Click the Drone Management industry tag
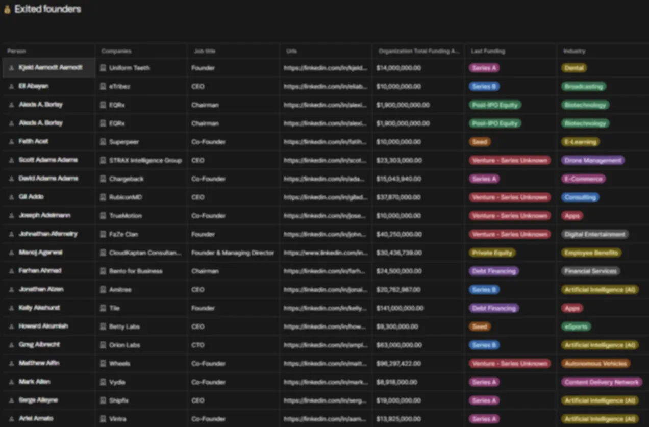The image size is (649, 427). click(593, 160)
